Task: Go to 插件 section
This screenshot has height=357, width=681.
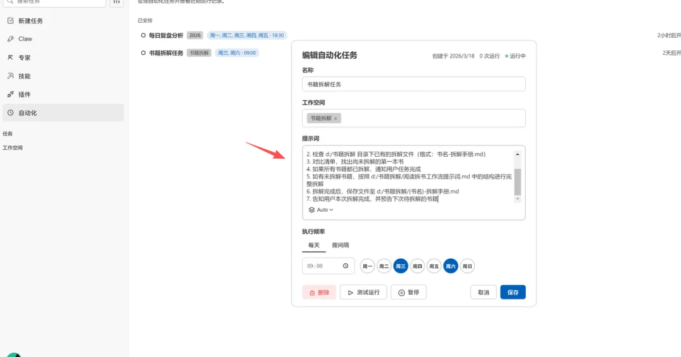Action: tap(63, 94)
